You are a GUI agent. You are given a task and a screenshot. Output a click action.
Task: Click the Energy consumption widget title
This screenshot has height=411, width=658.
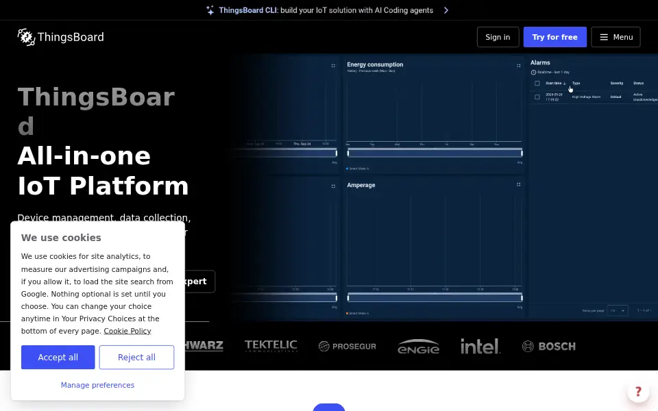pos(375,64)
